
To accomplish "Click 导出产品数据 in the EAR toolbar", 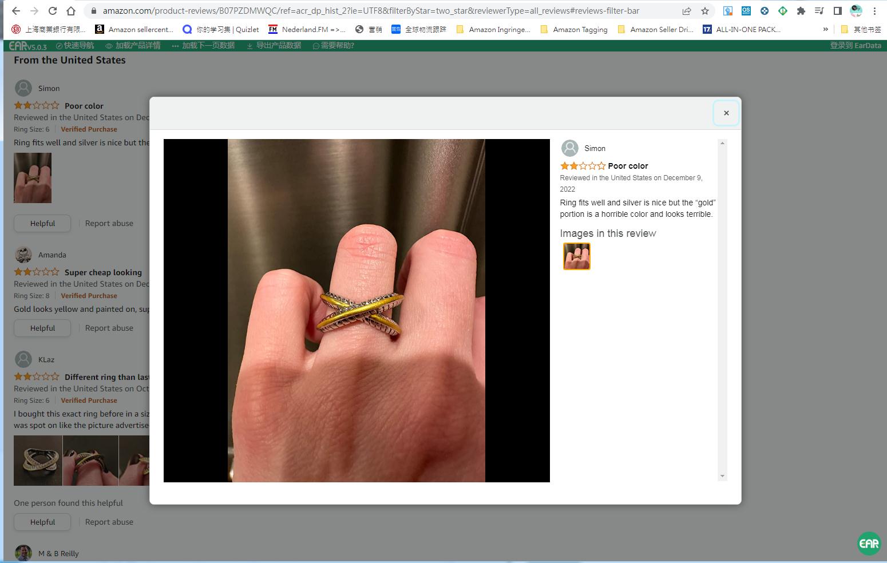I will (x=274, y=45).
